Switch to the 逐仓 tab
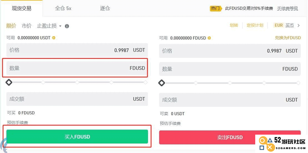 (x=105, y=8)
